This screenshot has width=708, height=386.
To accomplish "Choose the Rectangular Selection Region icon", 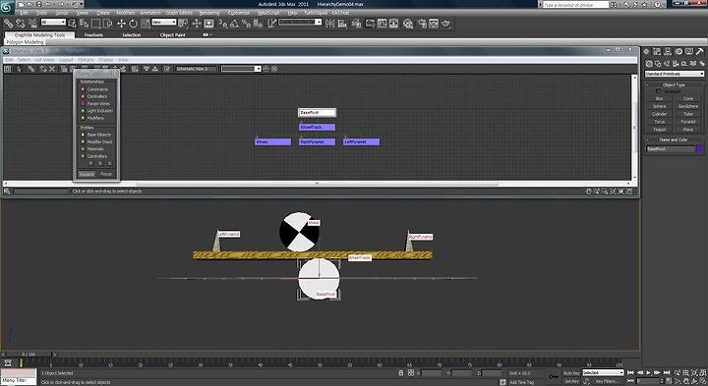I will [95, 23].
